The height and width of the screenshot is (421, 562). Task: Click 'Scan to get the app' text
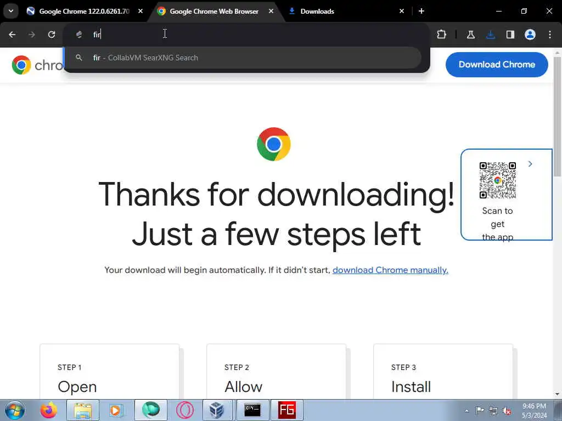pyautogui.click(x=497, y=224)
